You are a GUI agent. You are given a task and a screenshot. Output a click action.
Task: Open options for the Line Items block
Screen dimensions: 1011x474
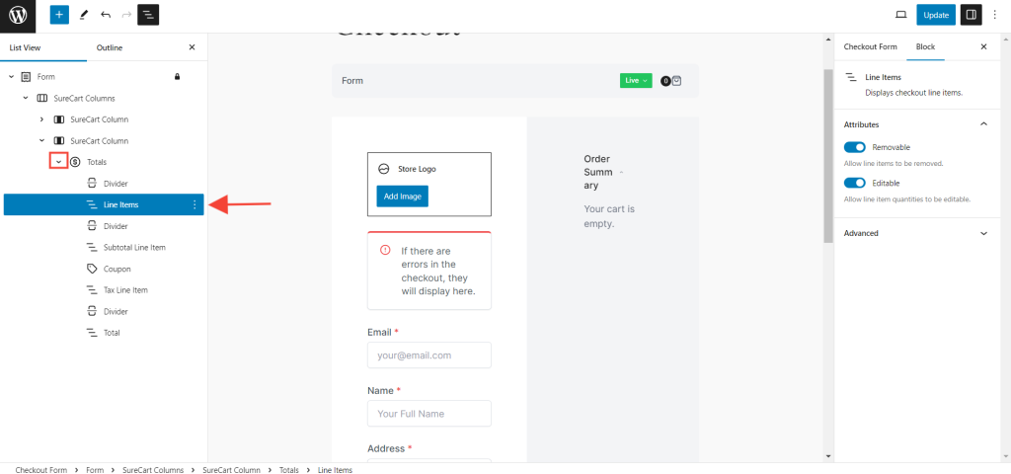194,204
